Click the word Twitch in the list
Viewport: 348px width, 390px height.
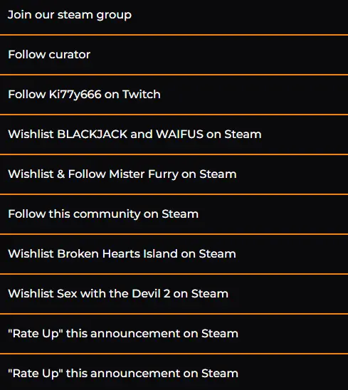[142, 94]
